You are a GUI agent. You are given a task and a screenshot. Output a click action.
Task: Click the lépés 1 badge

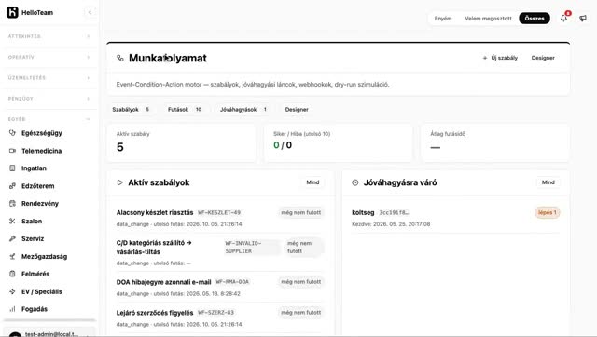(x=548, y=213)
